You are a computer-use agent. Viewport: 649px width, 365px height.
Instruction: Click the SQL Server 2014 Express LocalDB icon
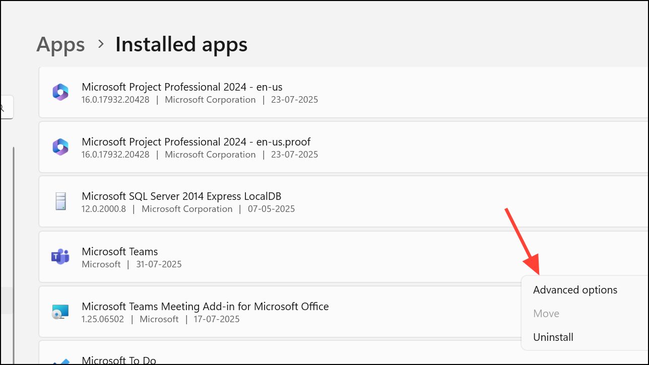coord(60,201)
